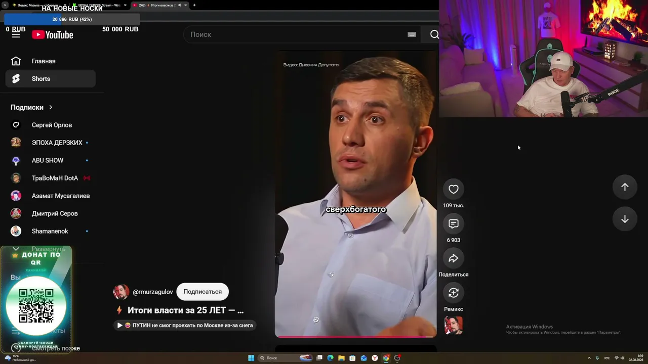
Task: Close the Итоги власти YouTube tab
Action: [x=186, y=5]
